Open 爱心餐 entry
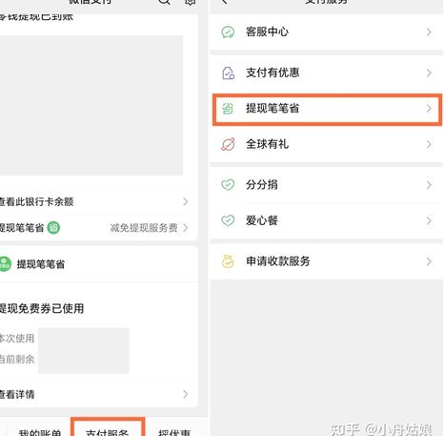Image resolution: width=444 pixels, height=436 pixels. pyautogui.click(x=327, y=220)
